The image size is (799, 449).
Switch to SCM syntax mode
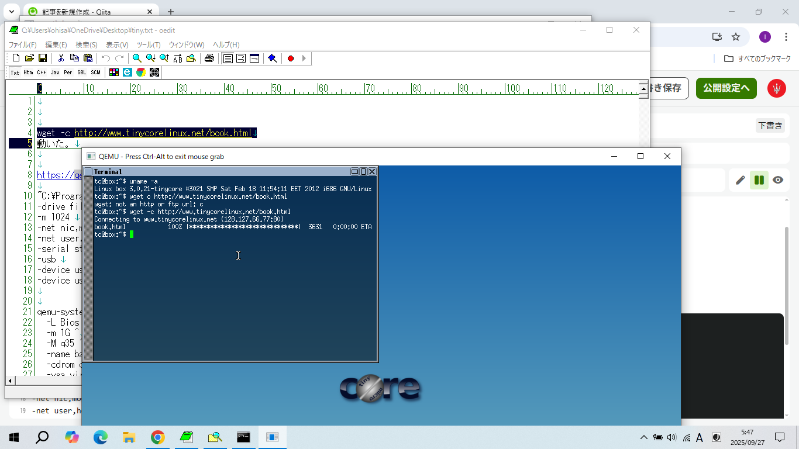[95, 72]
